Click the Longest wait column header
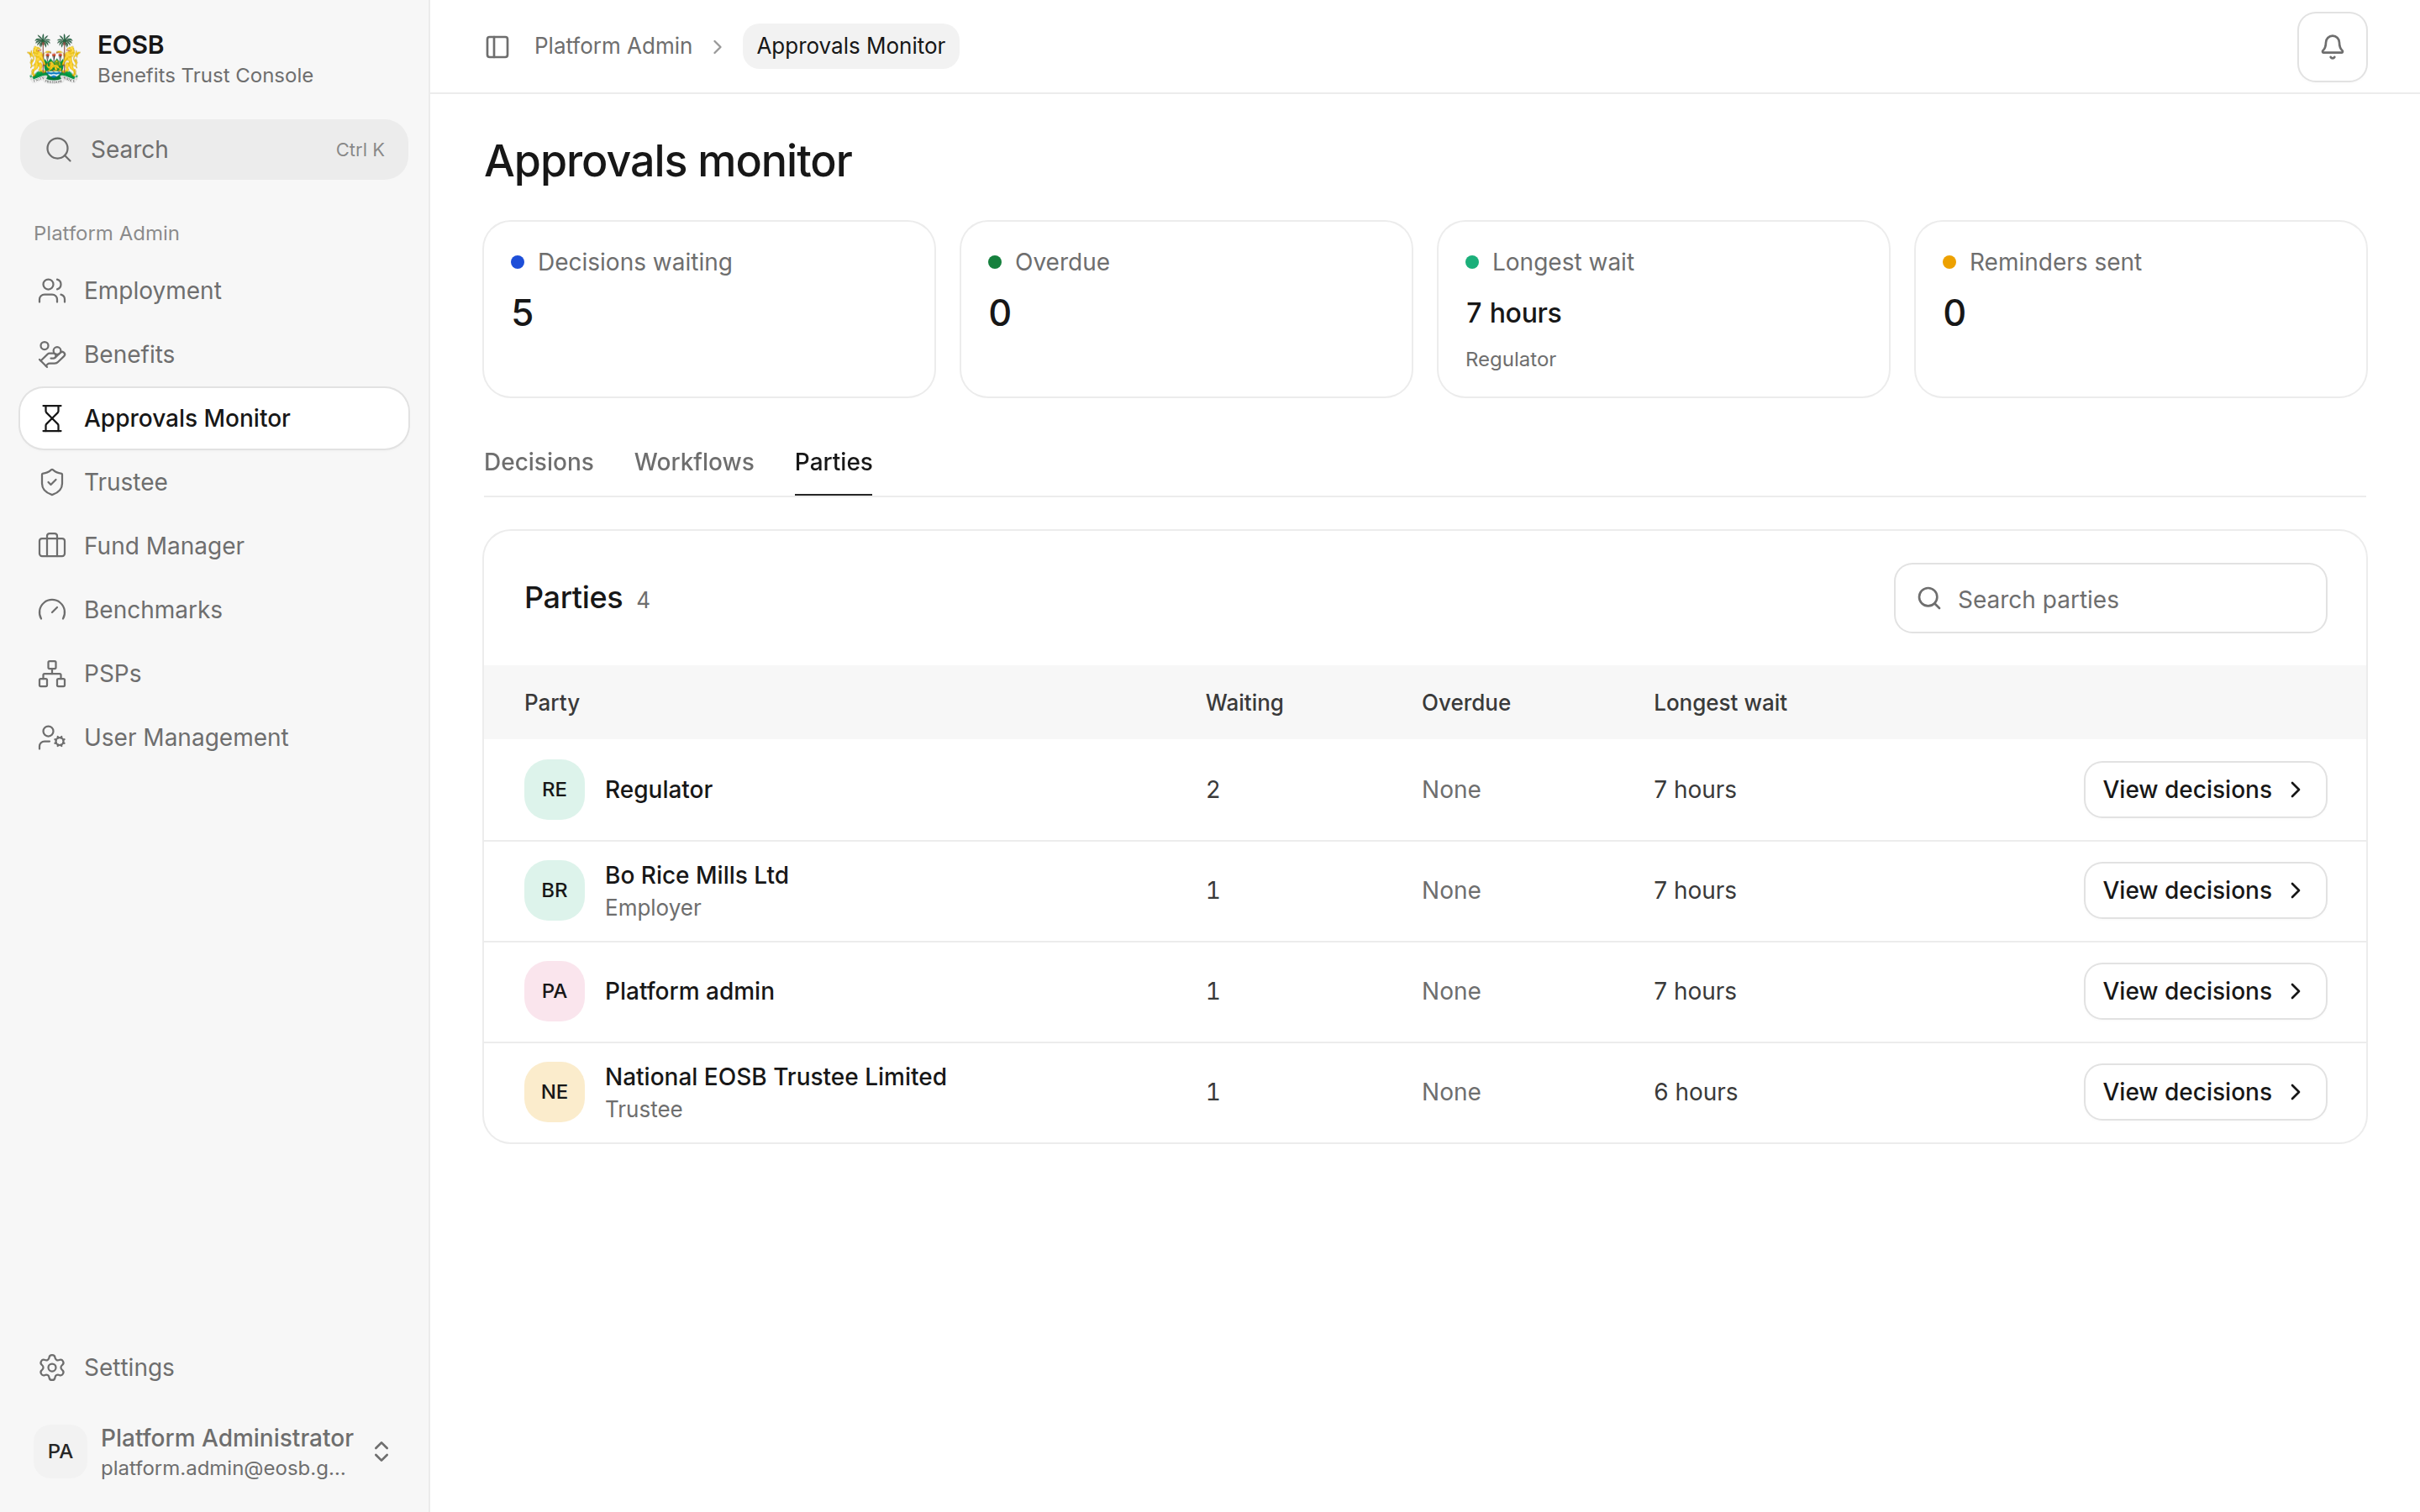This screenshot has width=2420, height=1512. 1720,703
